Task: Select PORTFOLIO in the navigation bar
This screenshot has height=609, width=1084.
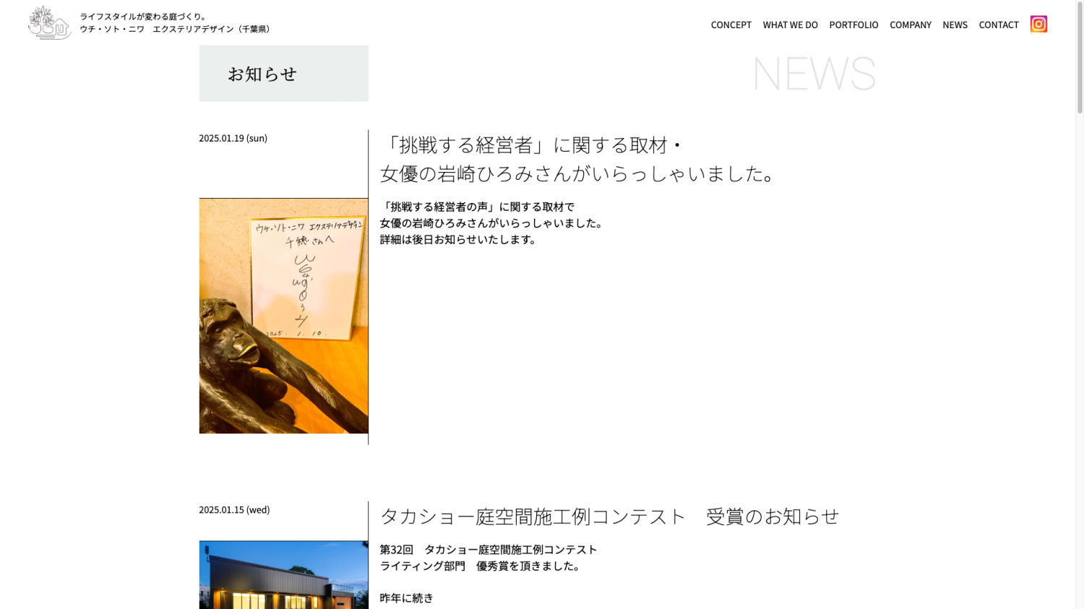Action: [x=853, y=25]
